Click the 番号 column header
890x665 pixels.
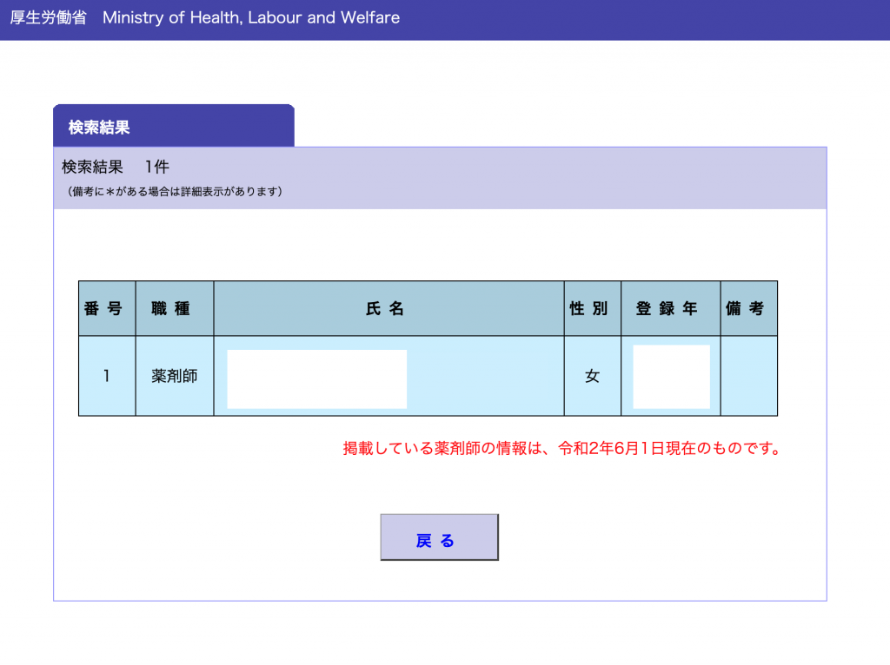(x=106, y=308)
